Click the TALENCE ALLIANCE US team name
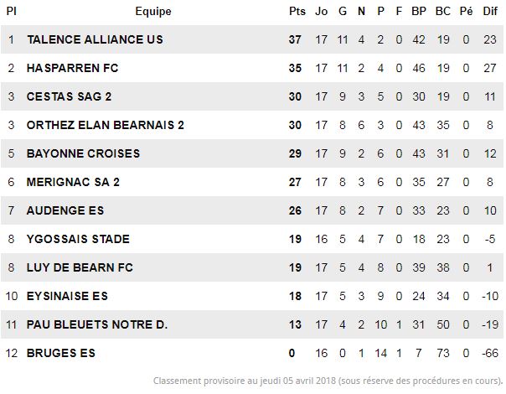 pos(95,39)
